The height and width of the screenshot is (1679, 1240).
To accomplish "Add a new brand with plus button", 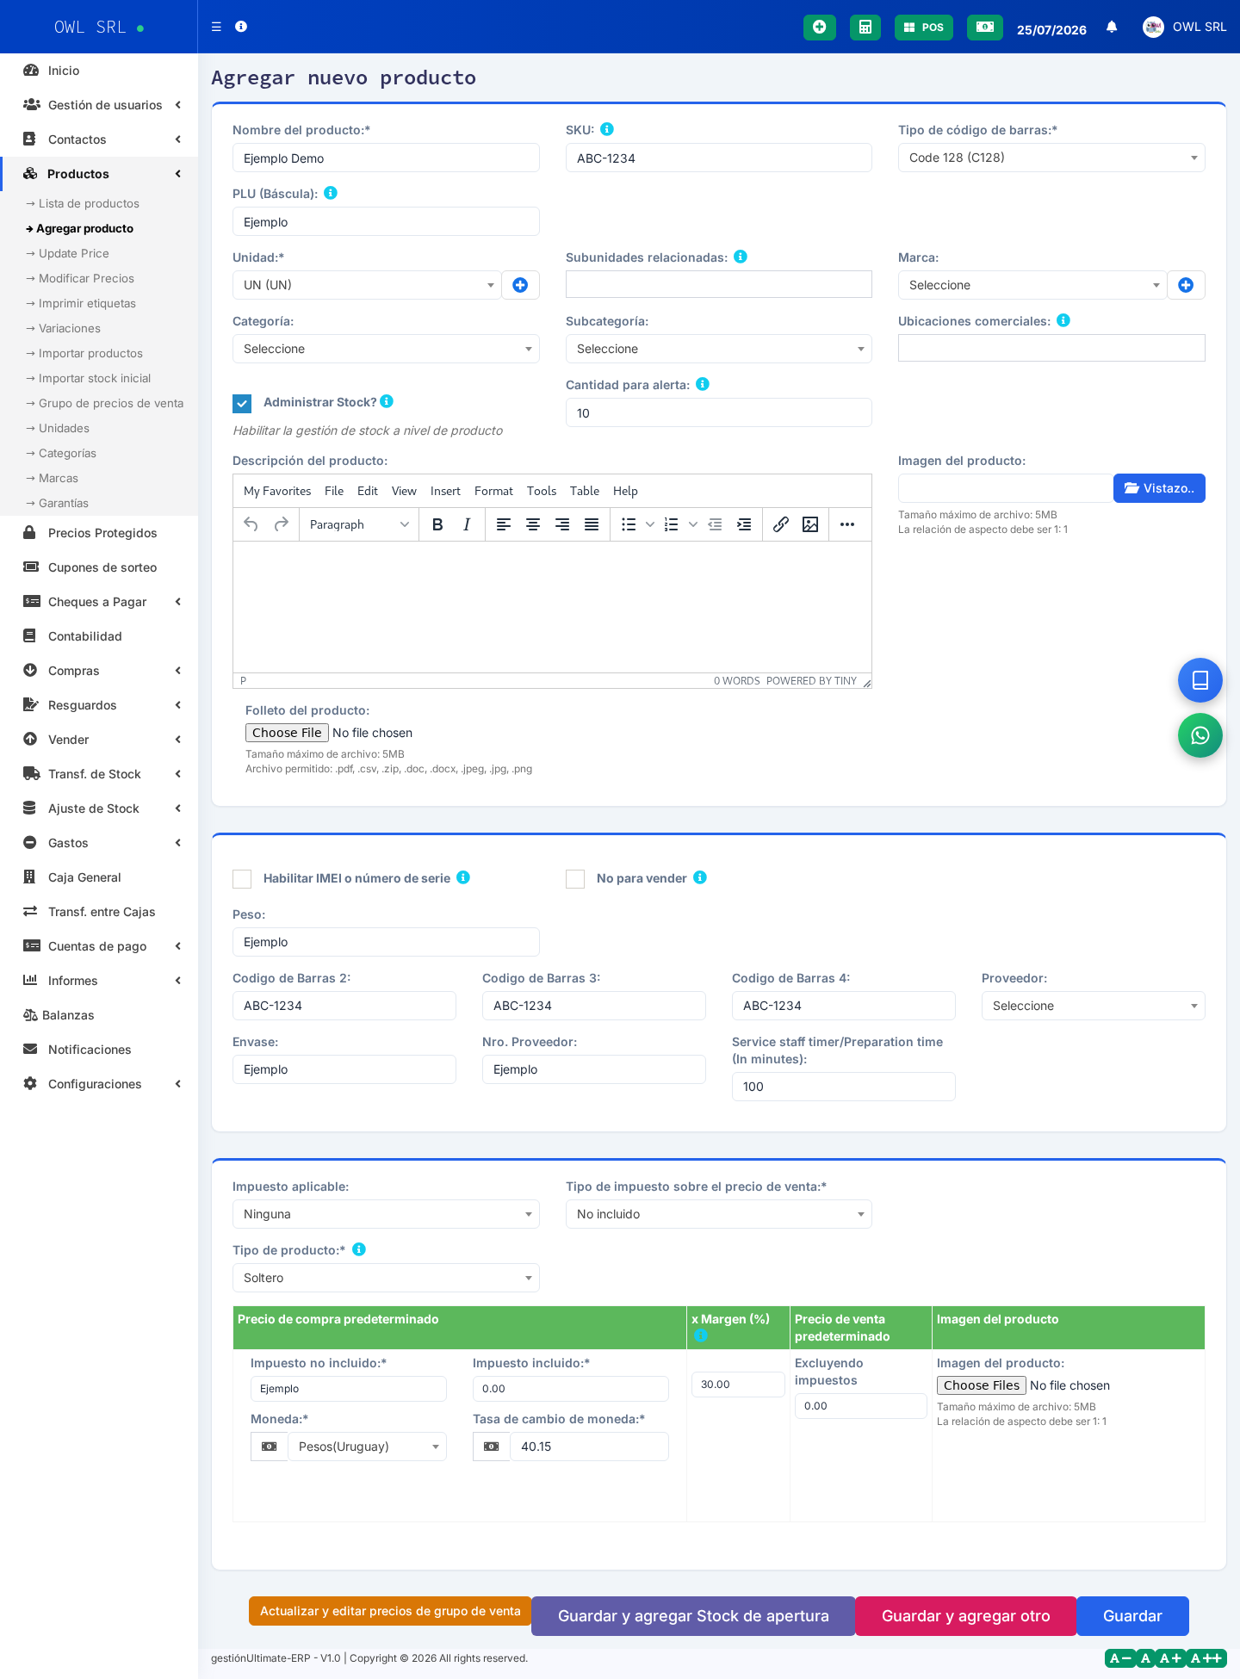I will 1186,285.
